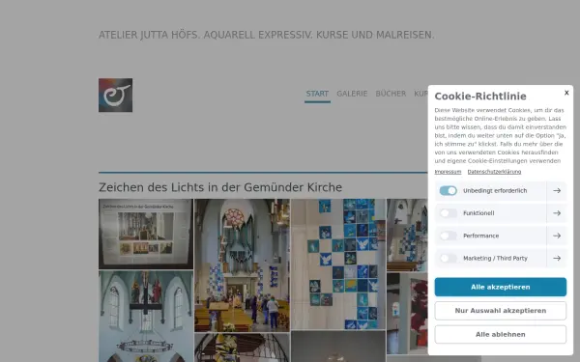Open the Impressum link
This screenshot has height=362, width=580.
pyautogui.click(x=448, y=172)
